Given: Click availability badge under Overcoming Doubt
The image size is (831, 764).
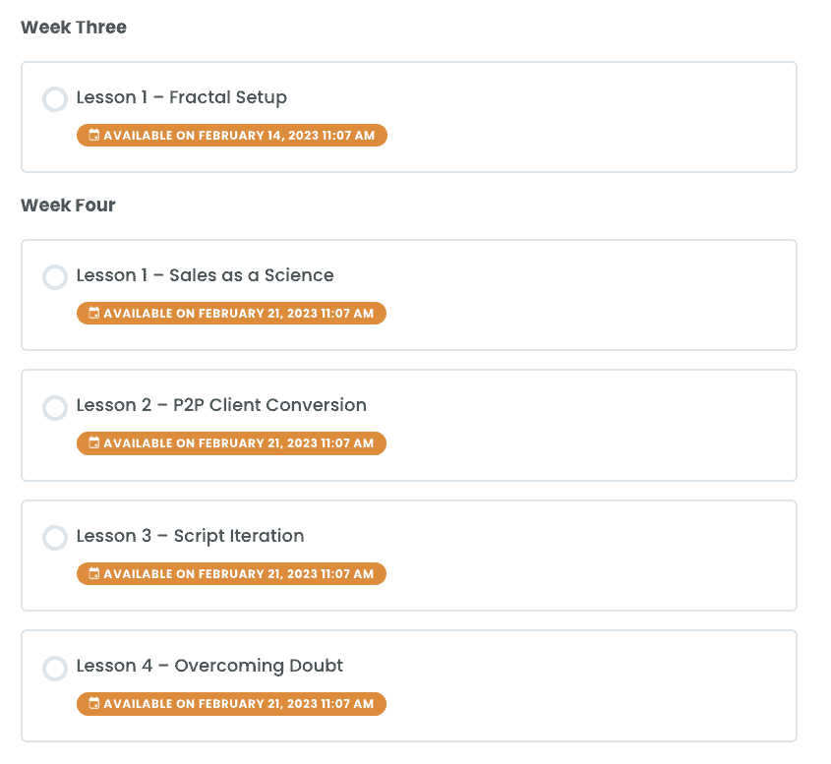Looking at the screenshot, I should (x=232, y=704).
